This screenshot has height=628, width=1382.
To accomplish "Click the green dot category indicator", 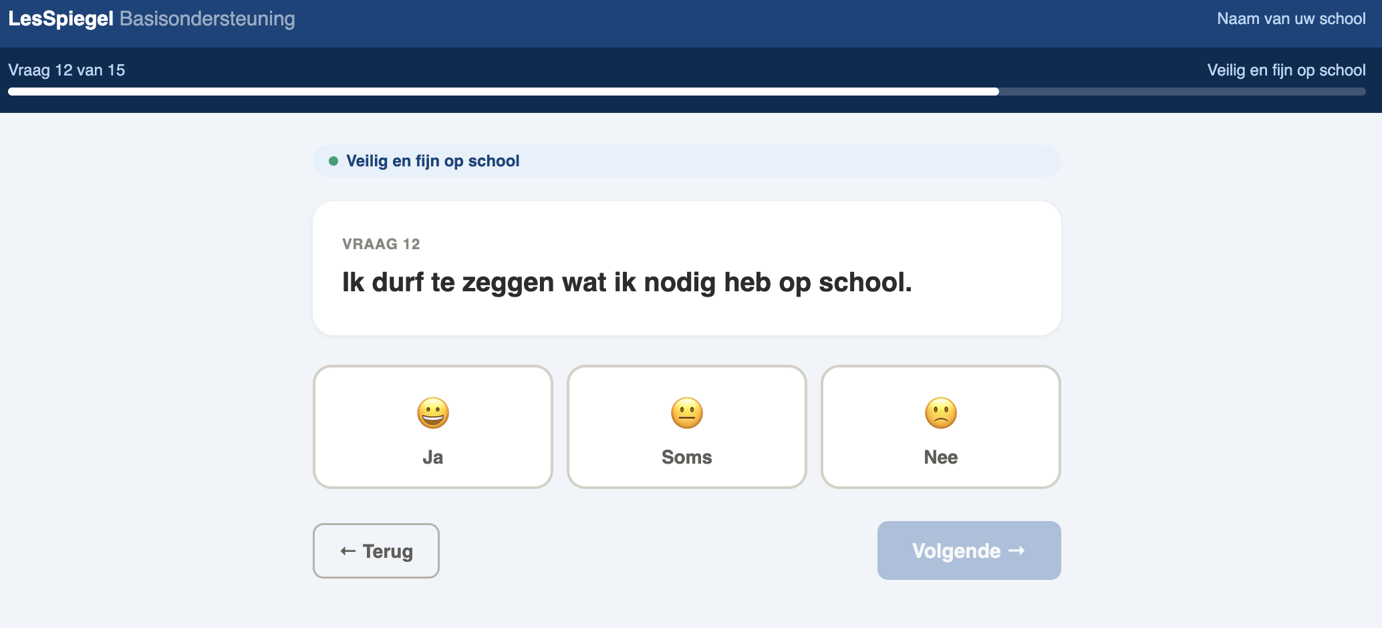I will coord(333,161).
